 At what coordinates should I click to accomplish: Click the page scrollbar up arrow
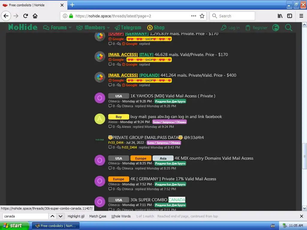(305, 25)
